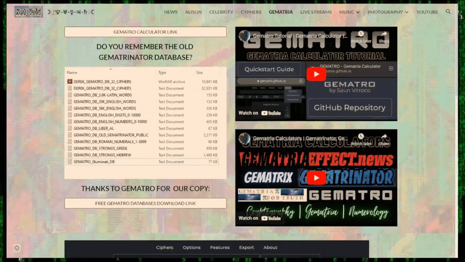The image size is (465, 262).
Task: Select the GEMATRO_DB_ENGLISH_NUMBERS_0-10000 file row
Action: click(142, 122)
